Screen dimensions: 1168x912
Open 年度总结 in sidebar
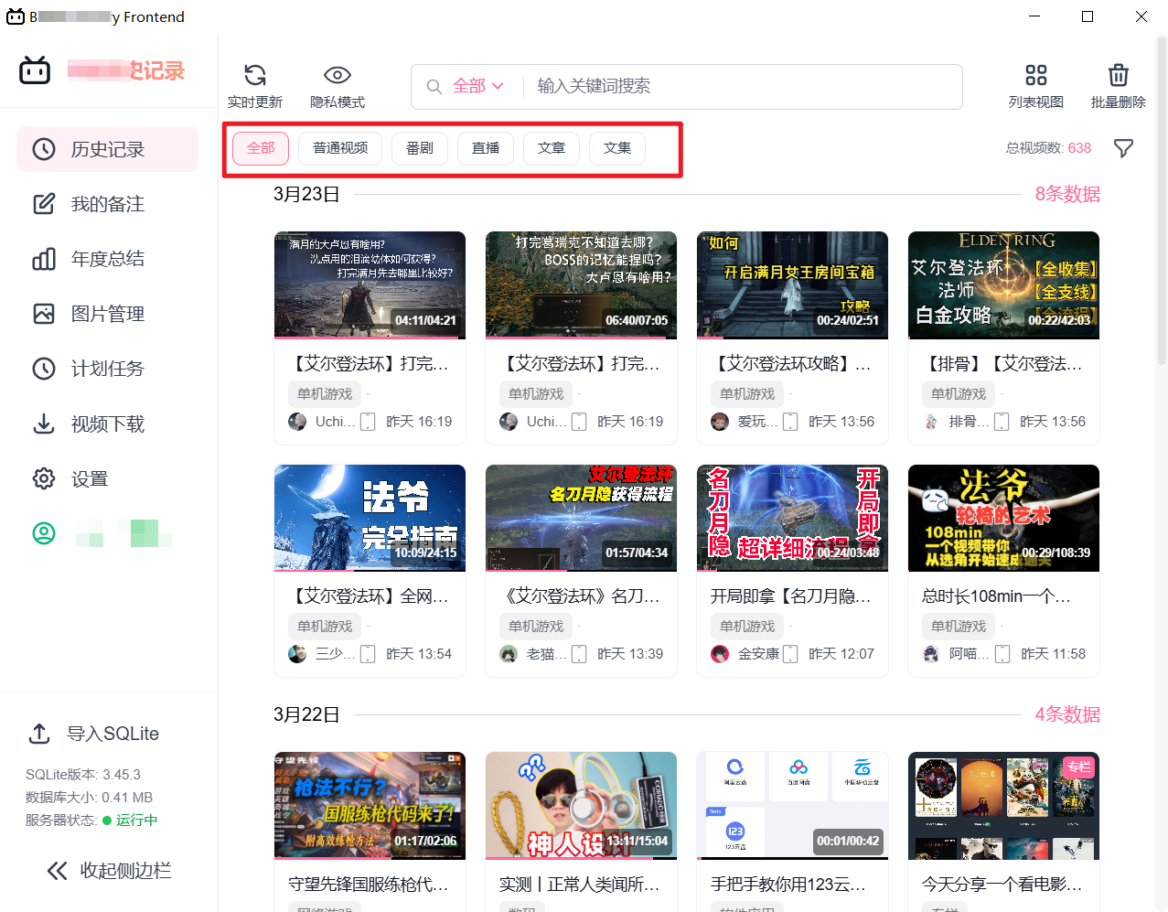click(108, 259)
